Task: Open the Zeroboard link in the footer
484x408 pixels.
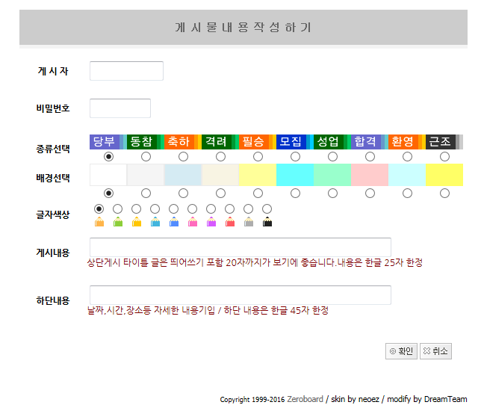Action: coord(305,399)
